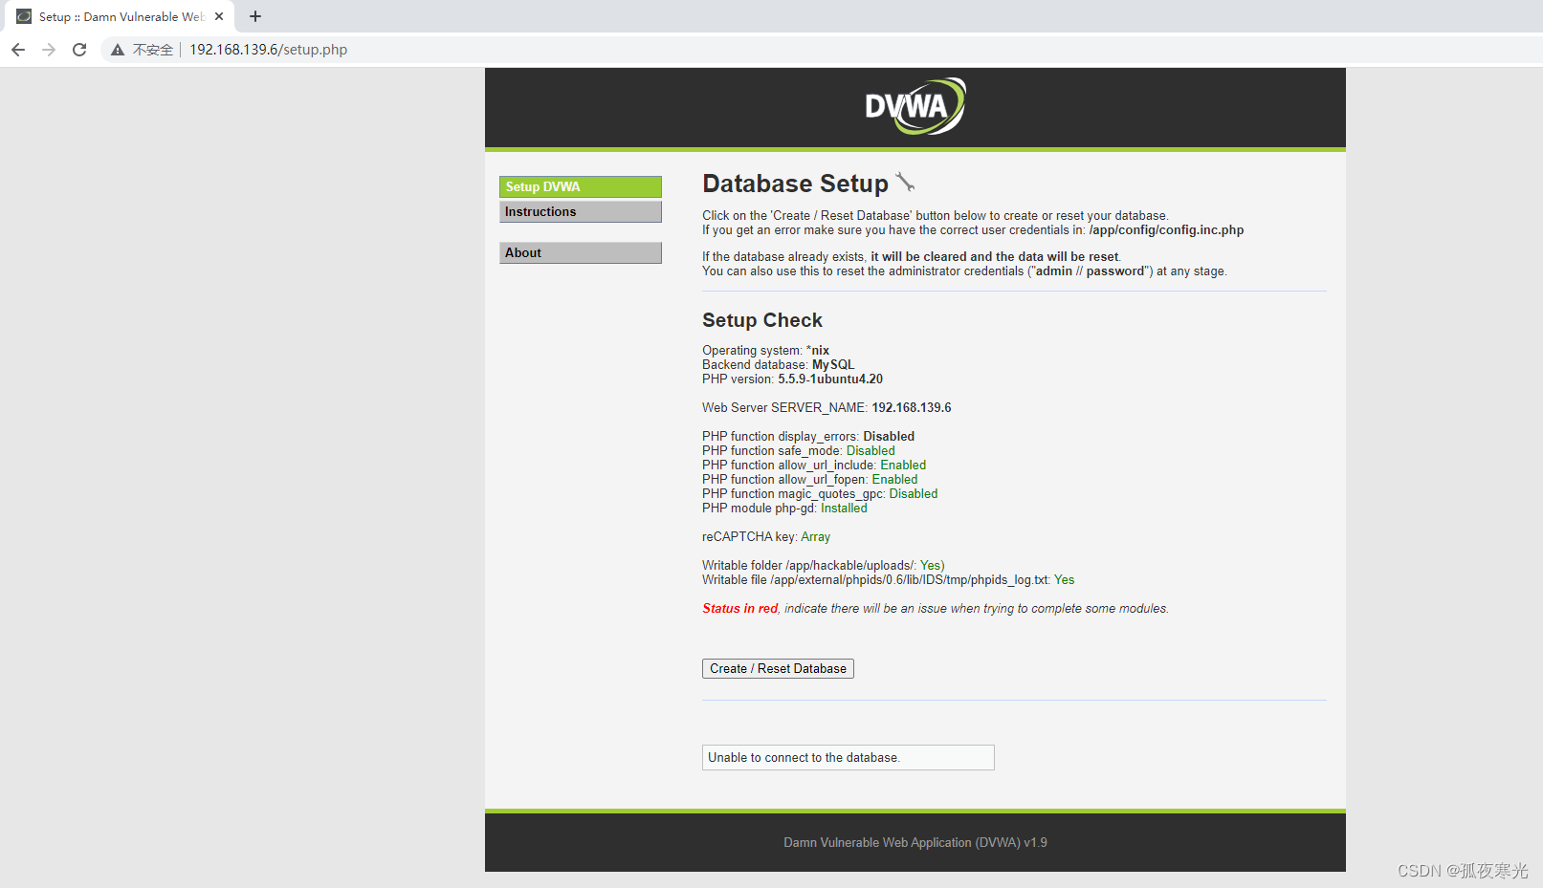Click the Unable to connect message box

[x=847, y=757]
